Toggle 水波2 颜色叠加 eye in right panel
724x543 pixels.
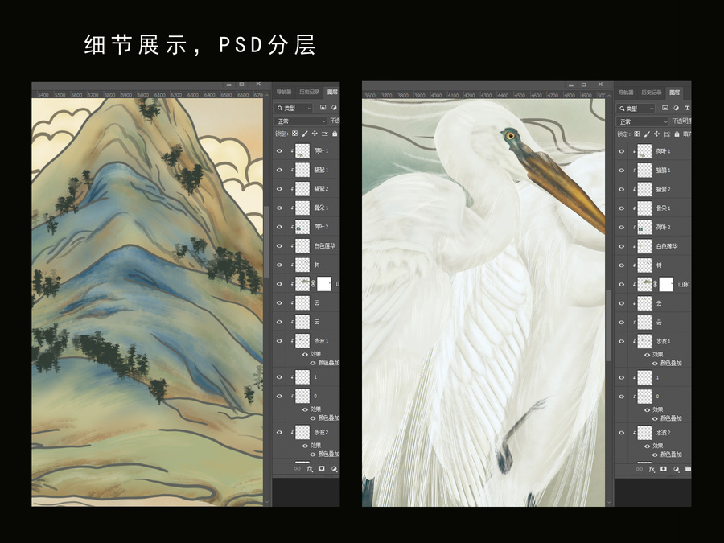pos(655,455)
